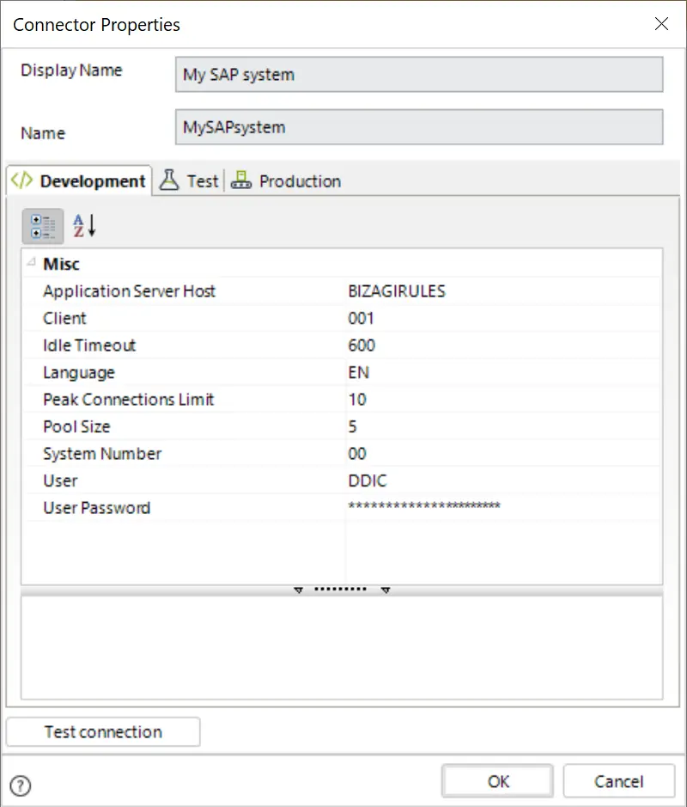Viewport: 687px width, 807px height.
Task: Select the System Number value 00
Action: pyautogui.click(x=357, y=454)
